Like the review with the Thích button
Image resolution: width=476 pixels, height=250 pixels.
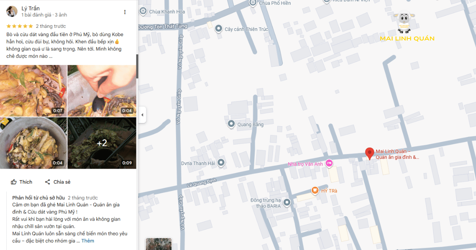21,182
